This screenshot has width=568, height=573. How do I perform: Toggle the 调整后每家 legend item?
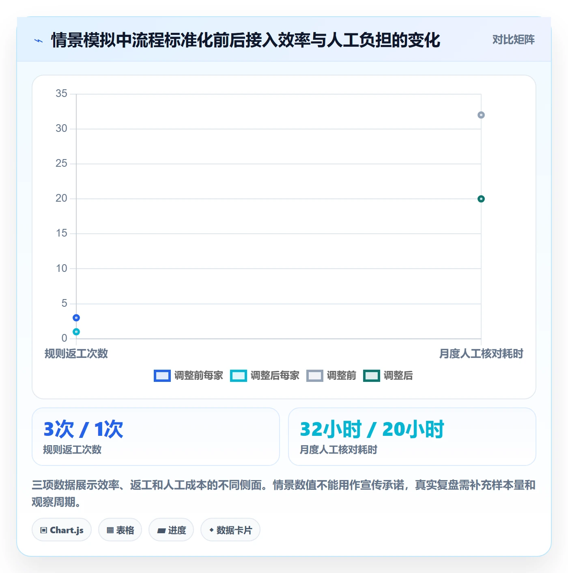point(265,376)
